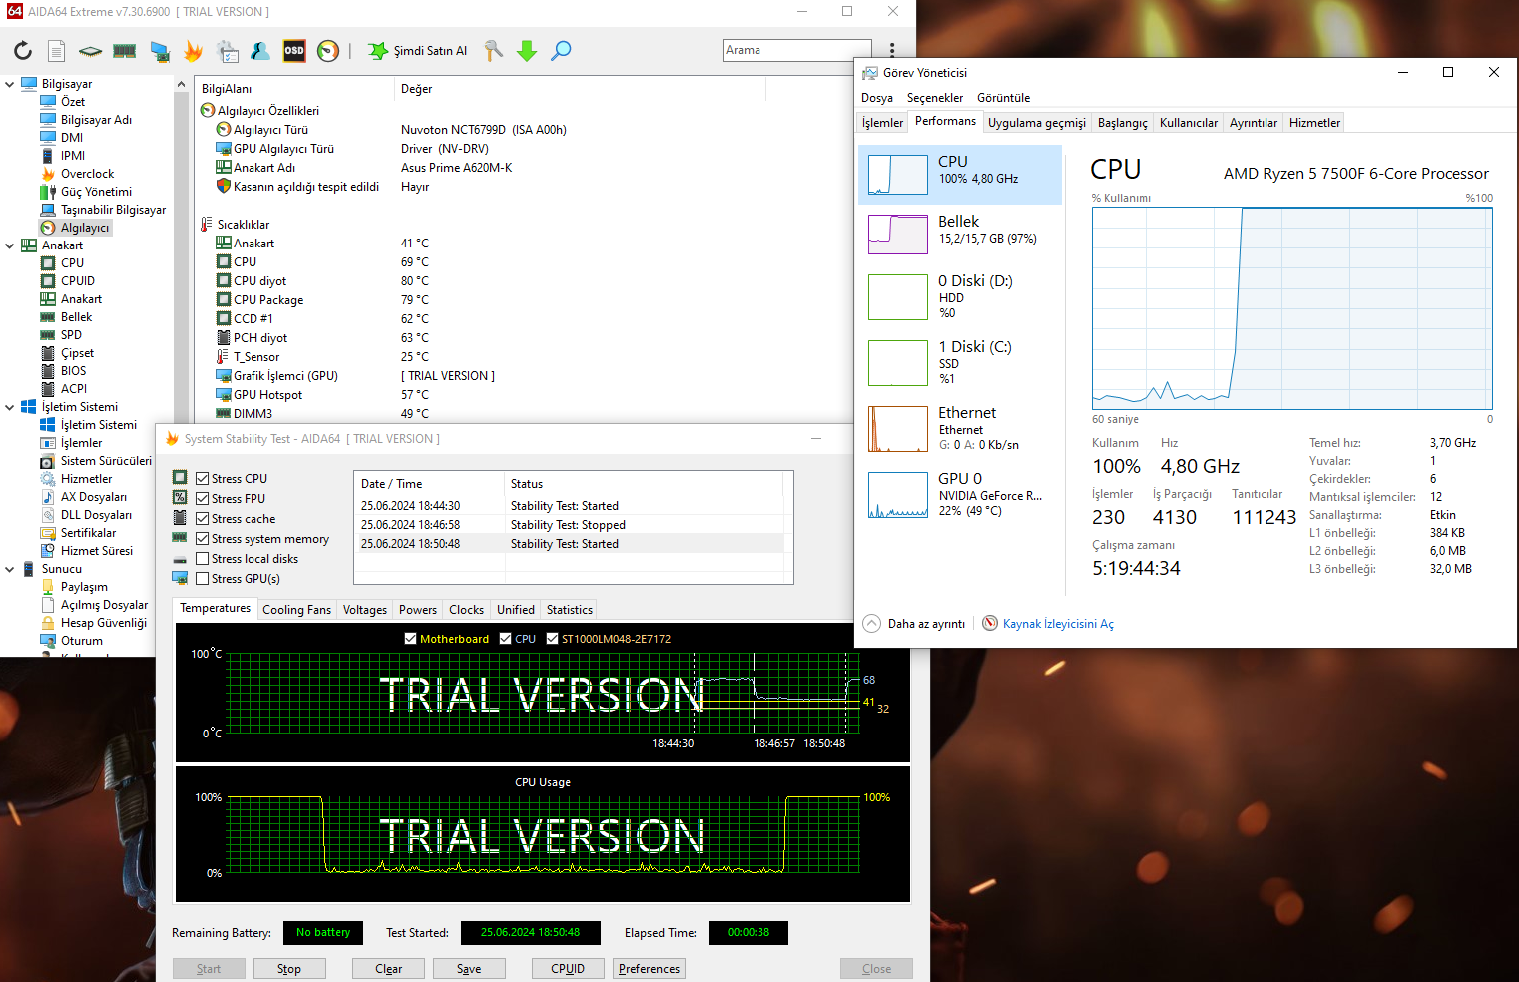The width and height of the screenshot is (1519, 982).
Task: Click the keys license toolbar icon
Action: click(x=493, y=51)
